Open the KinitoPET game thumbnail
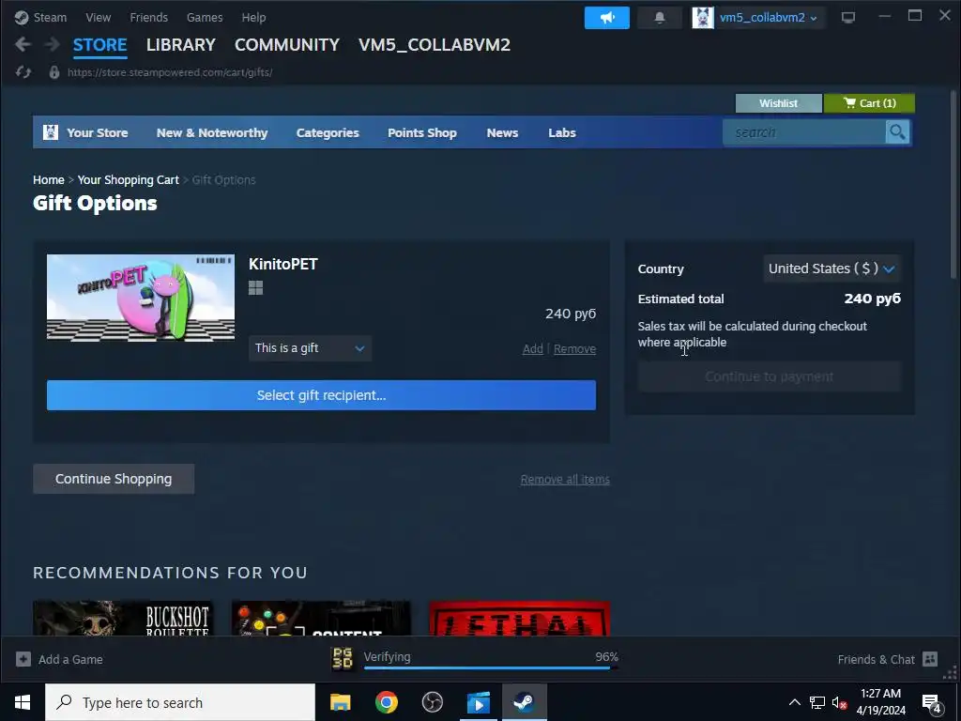This screenshot has height=721, width=961. pos(141,298)
